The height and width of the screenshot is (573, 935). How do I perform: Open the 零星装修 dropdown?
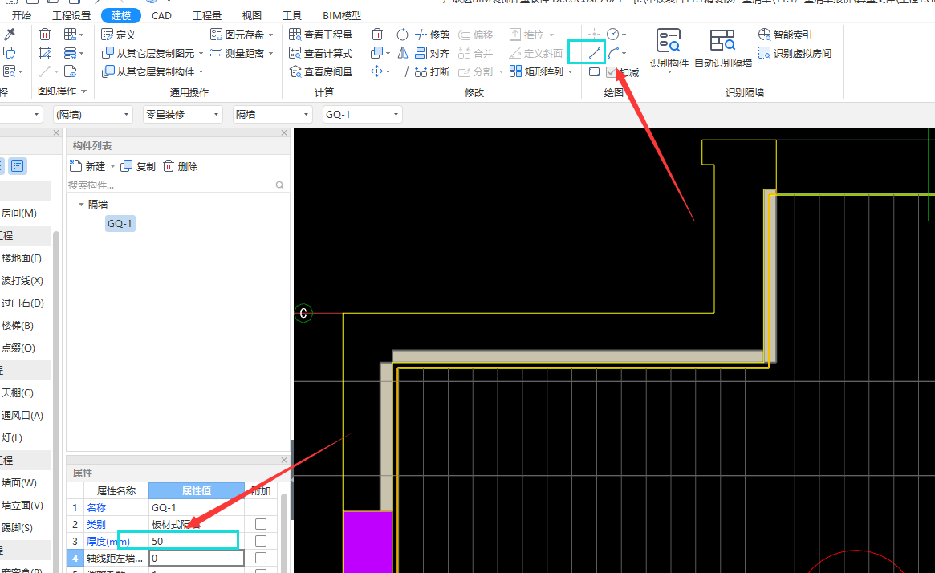click(x=182, y=115)
